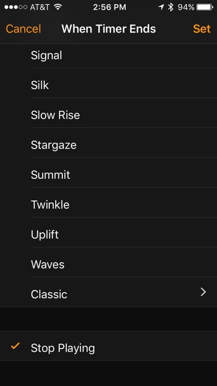Choose Slow Rise as the timer sound
The height and width of the screenshot is (386, 217).
(108, 115)
